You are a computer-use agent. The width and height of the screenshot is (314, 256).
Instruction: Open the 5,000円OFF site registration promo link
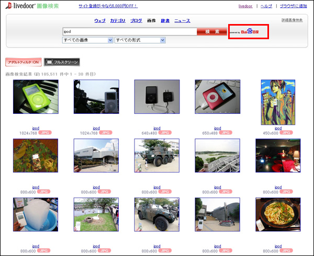click(108, 6)
